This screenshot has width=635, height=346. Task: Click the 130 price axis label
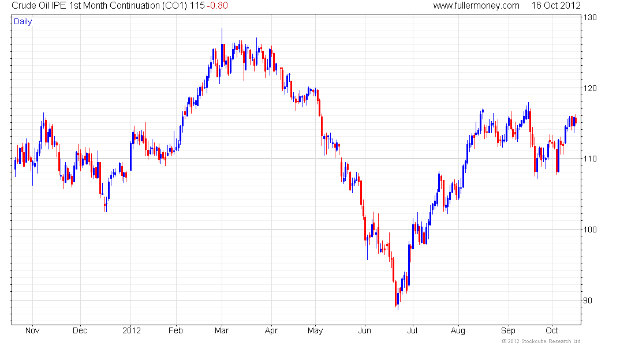click(x=590, y=17)
